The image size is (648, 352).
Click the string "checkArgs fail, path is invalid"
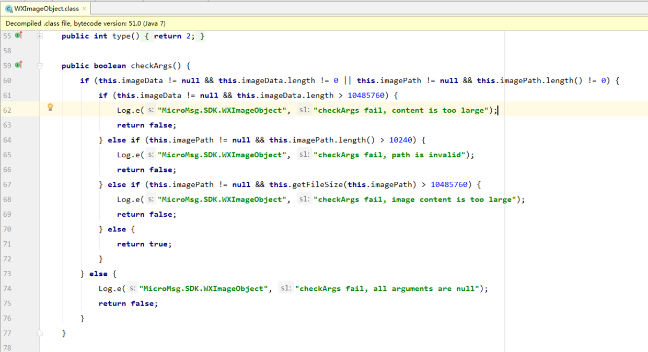tap(389, 155)
